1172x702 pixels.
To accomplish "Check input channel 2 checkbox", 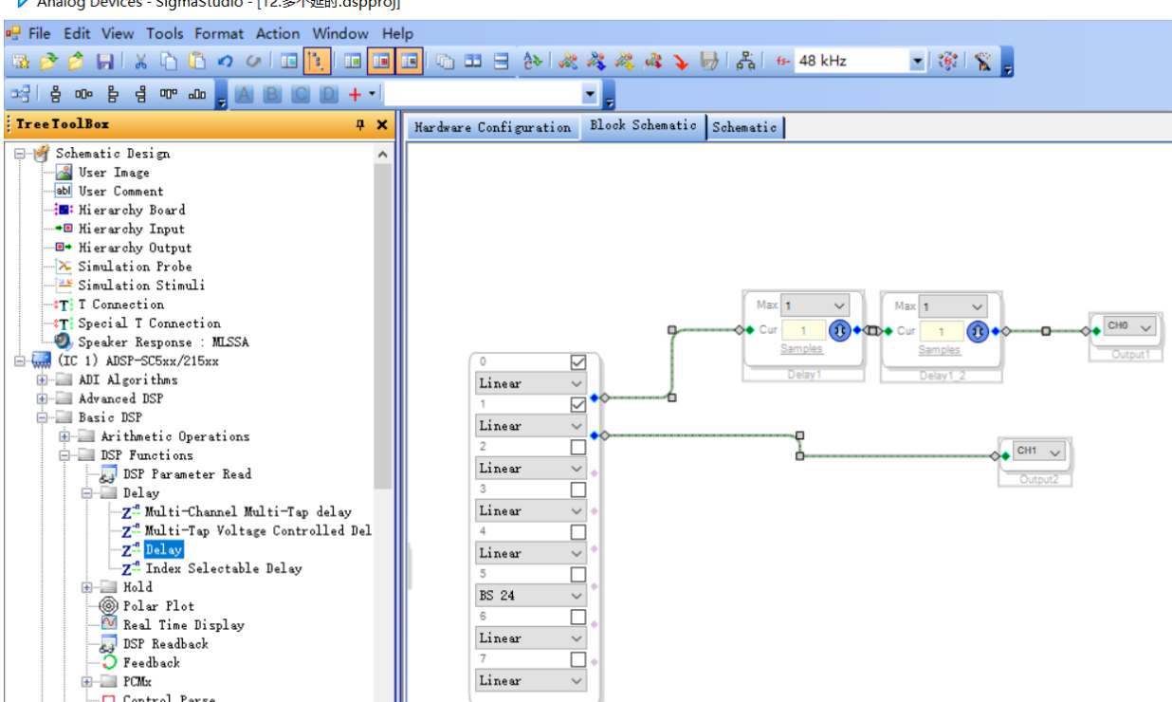I will [x=578, y=447].
